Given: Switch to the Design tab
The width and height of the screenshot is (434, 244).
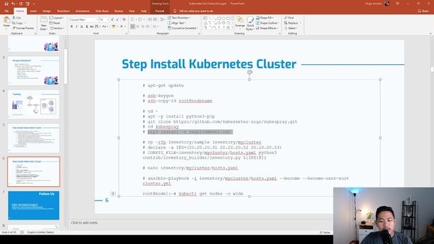Looking at the screenshot, I should pyautogui.click(x=47, y=11).
